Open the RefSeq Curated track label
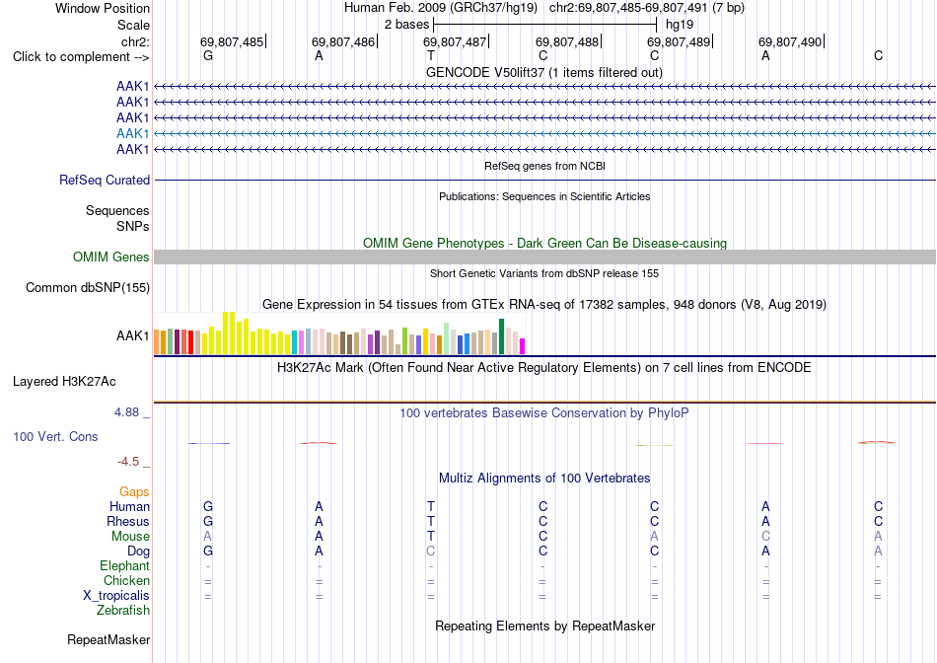 [105, 180]
